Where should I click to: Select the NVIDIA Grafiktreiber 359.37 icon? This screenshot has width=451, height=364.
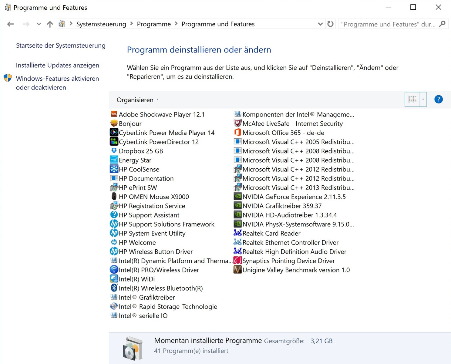tap(237, 206)
